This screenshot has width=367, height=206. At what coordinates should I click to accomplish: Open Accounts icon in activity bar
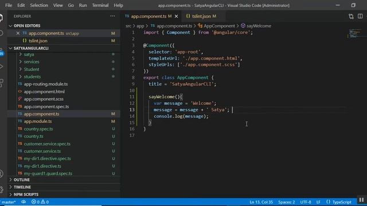tap(1, 174)
